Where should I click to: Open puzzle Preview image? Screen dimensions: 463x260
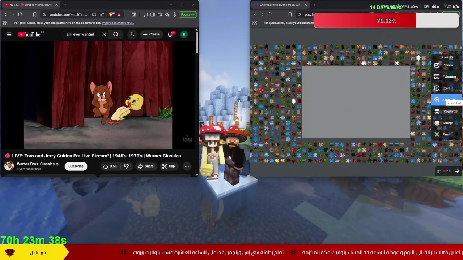coord(447,65)
